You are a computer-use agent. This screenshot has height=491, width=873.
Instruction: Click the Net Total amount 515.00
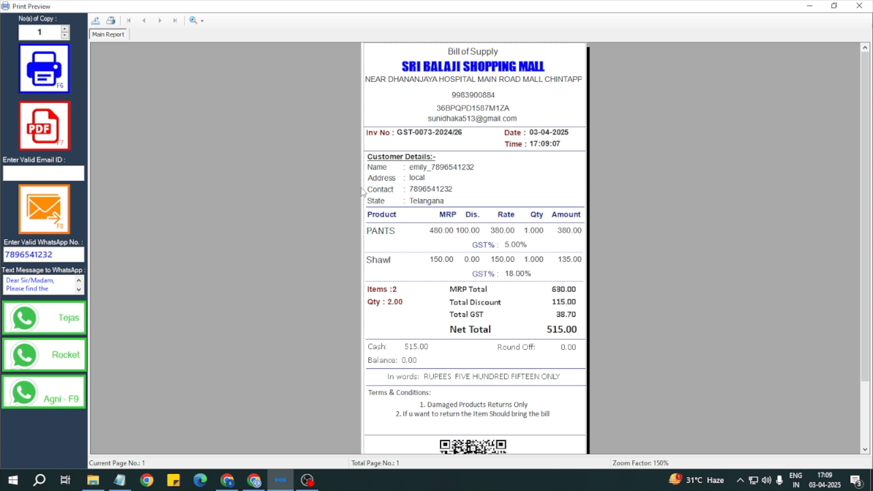click(562, 330)
